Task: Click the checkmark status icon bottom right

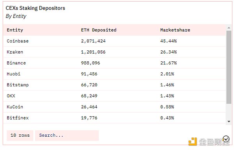Action: click(226, 139)
